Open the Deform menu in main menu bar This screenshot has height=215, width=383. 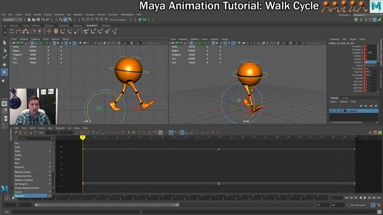pyautogui.click(x=101, y=14)
